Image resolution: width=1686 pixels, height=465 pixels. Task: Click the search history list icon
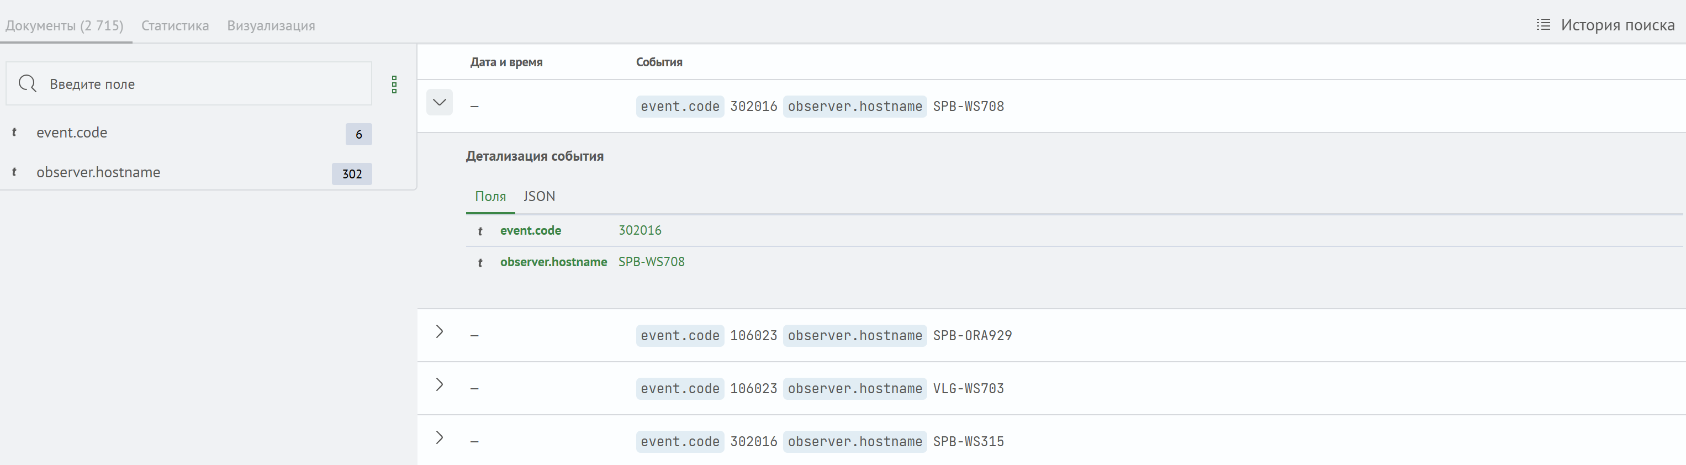(x=1542, y=25)
